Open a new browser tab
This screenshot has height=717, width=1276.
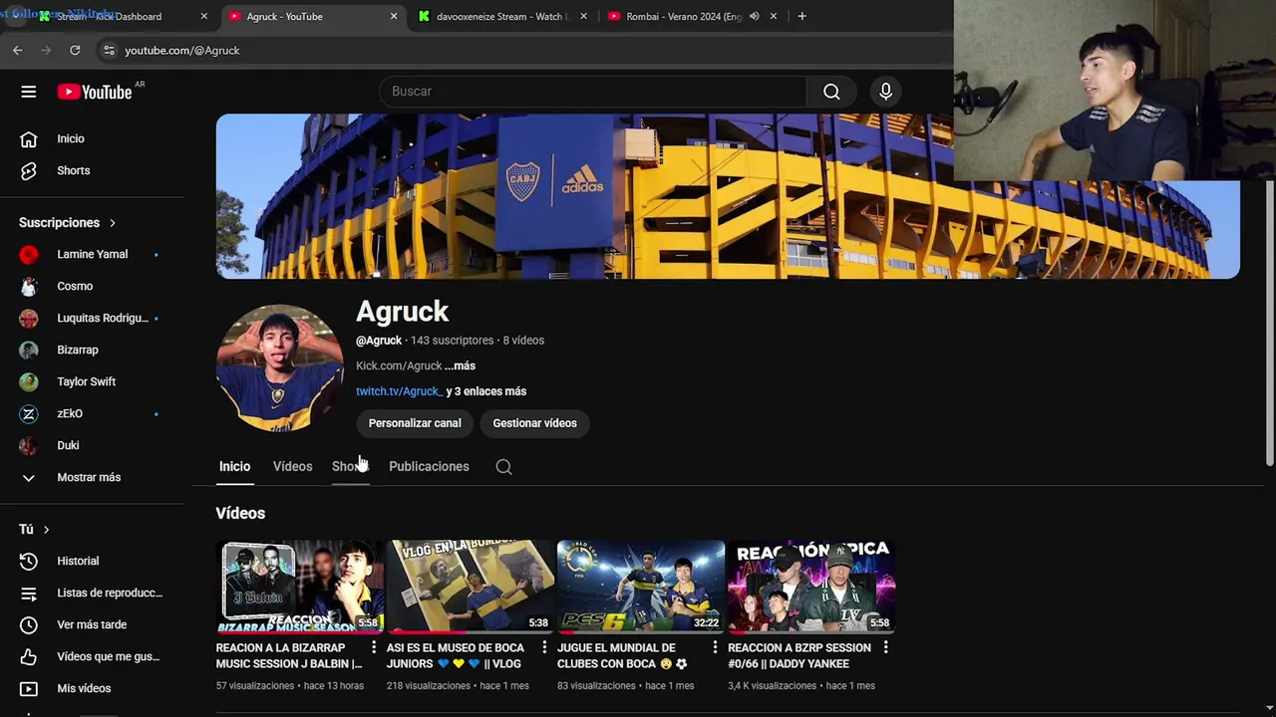tap(801, 16)
